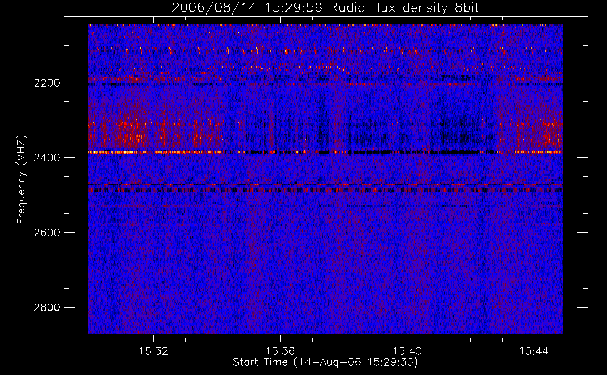Click the 2600 frequency tick label
607x375 pixels.
coord(47,232)
